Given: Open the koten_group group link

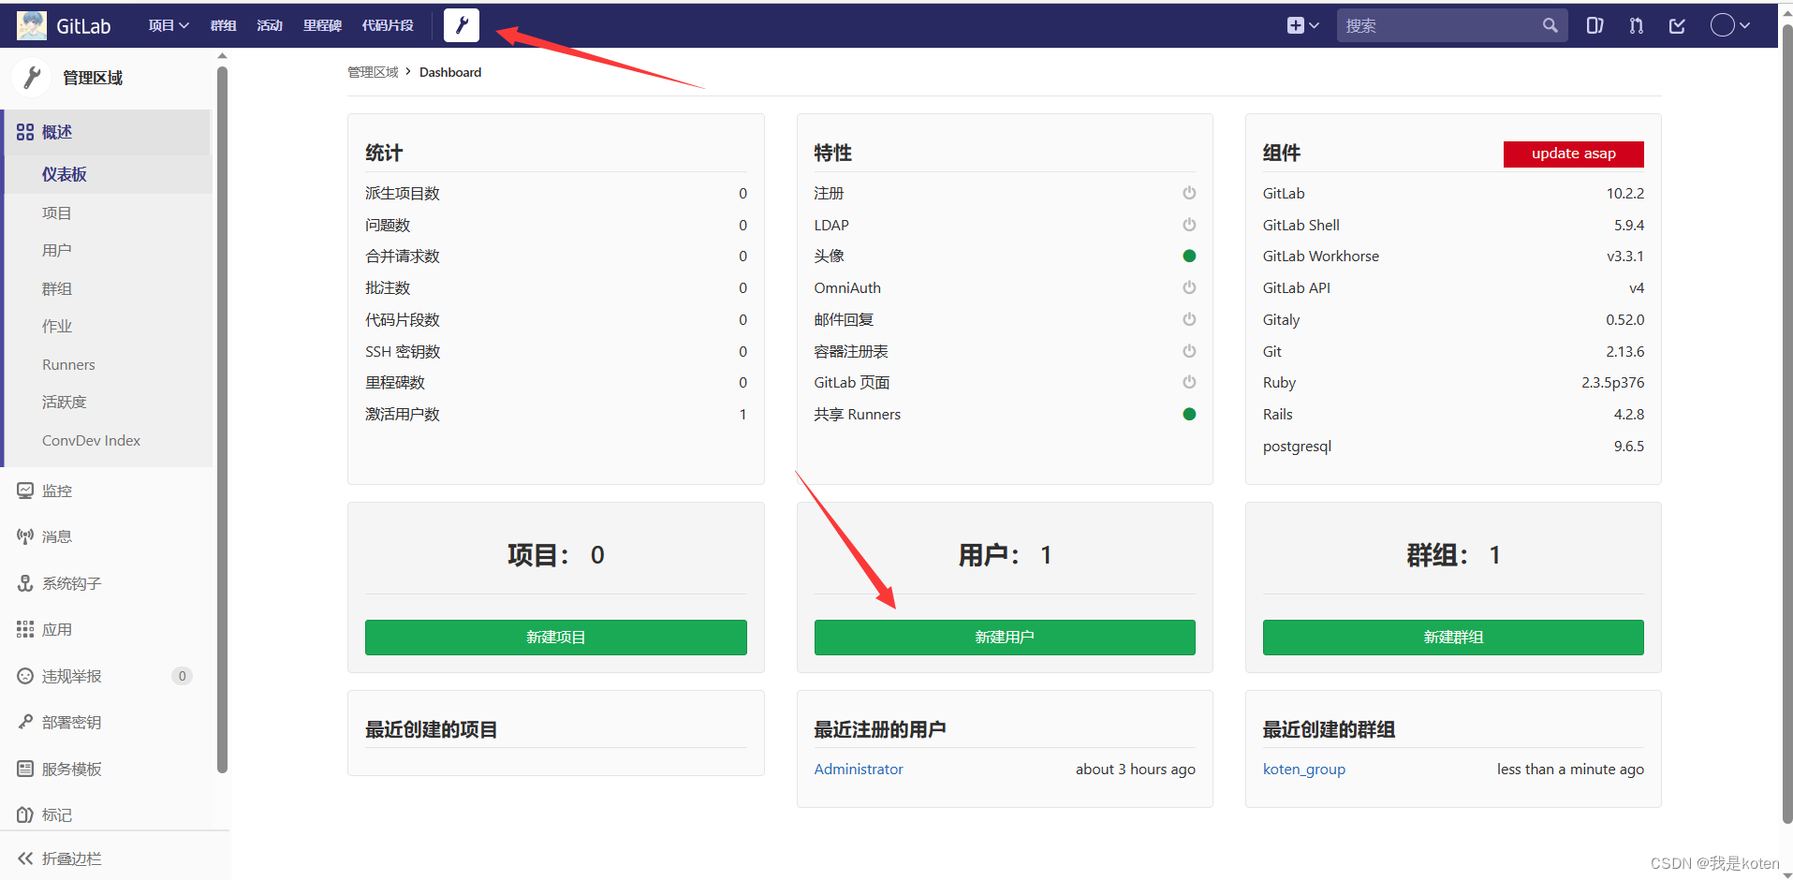Looking at the screenshot, I should [x=1304, y=769].
